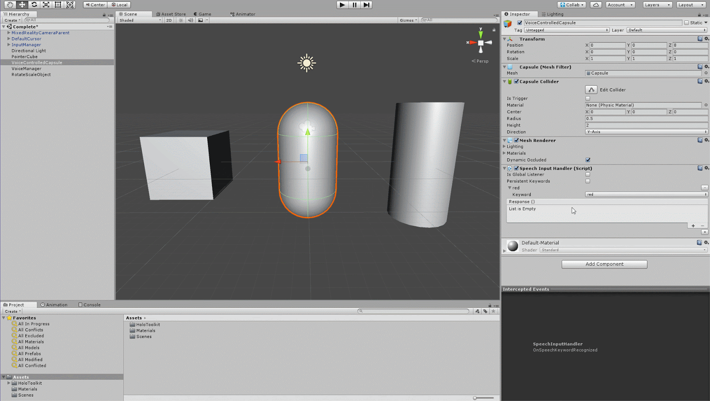Adjust the asset thumbnail size slider
Image resolution: width=710 pixels, height=401 pixels.
[x=475, y=398]
